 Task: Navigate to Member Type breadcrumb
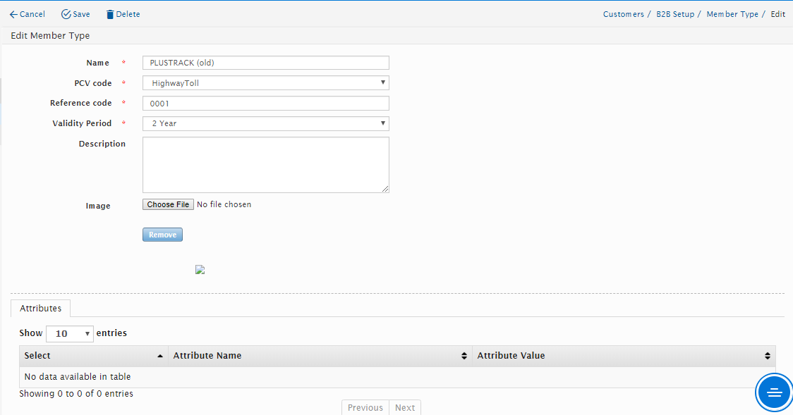[x=732, y=14]
